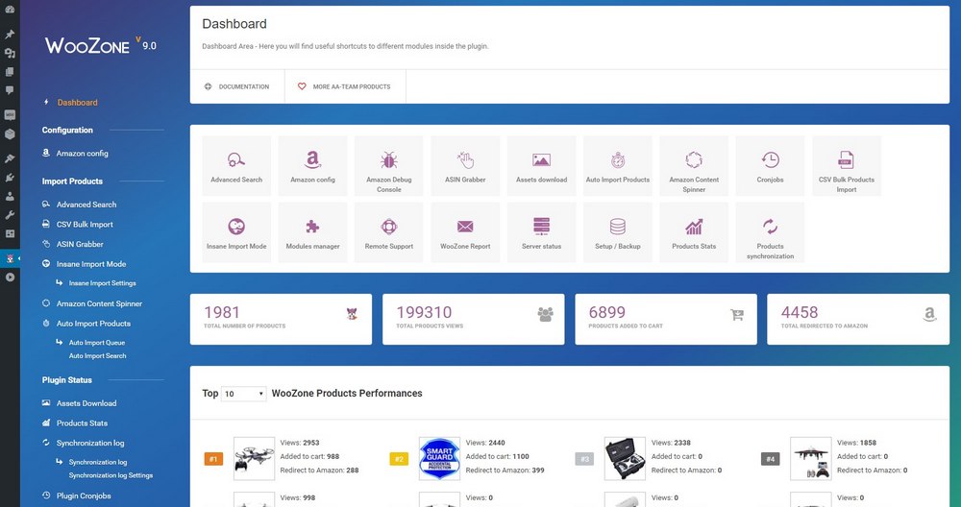Viewport: 961px width, 507px height.
Task: Click the 4458 redirected to Amazon number
Action: coord(800,312)
